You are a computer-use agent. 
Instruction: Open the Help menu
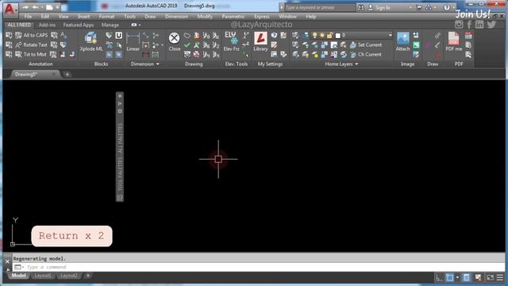point(310,16)
